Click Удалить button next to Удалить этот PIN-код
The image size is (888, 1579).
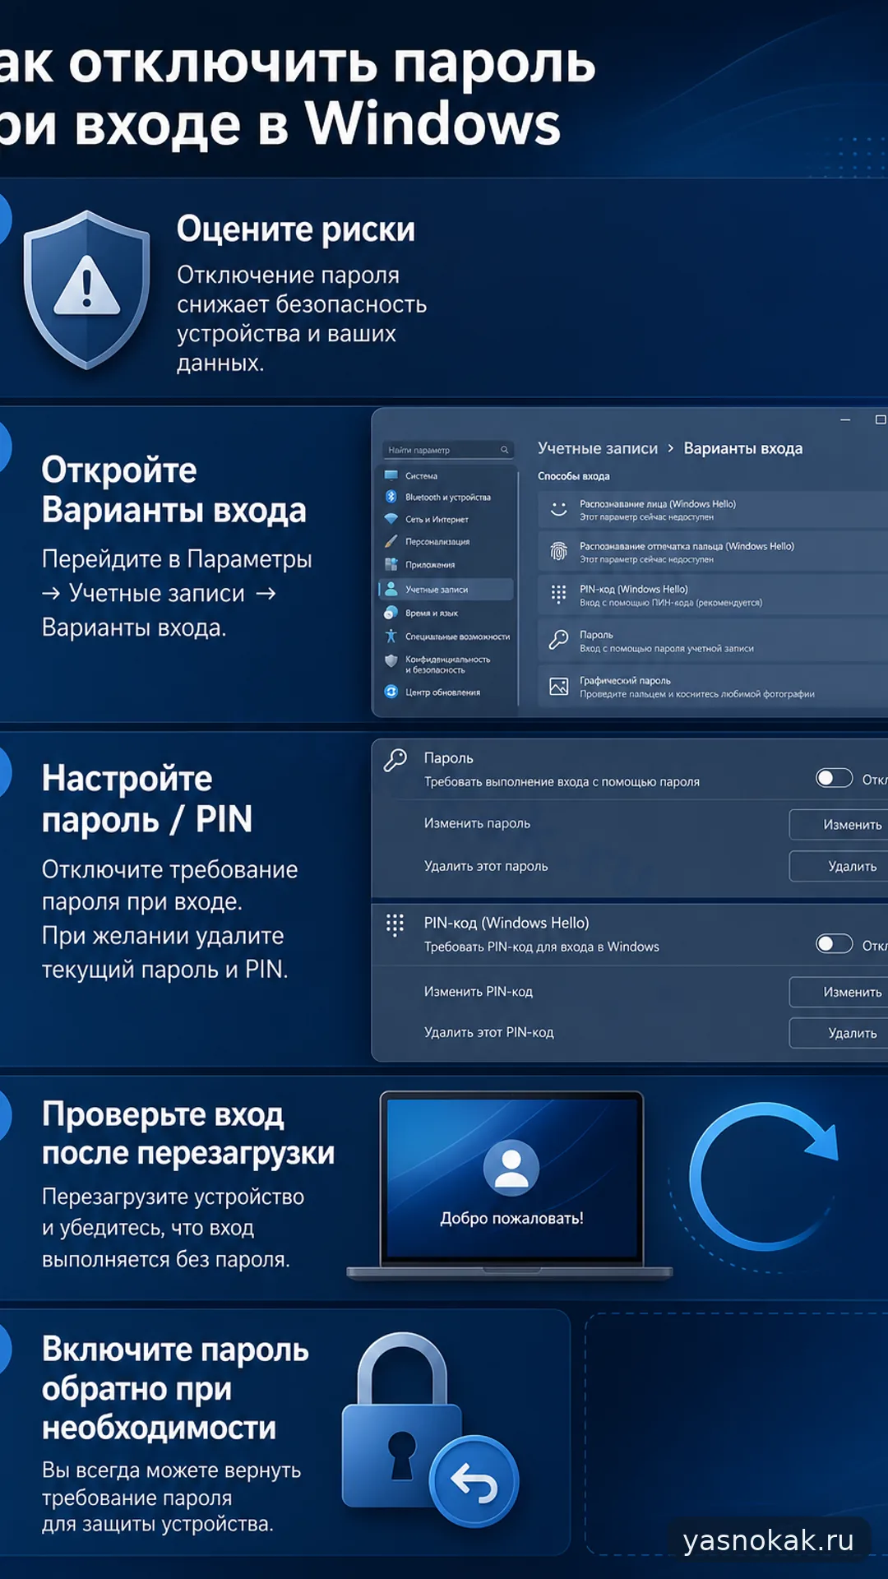pos(839,1033)
